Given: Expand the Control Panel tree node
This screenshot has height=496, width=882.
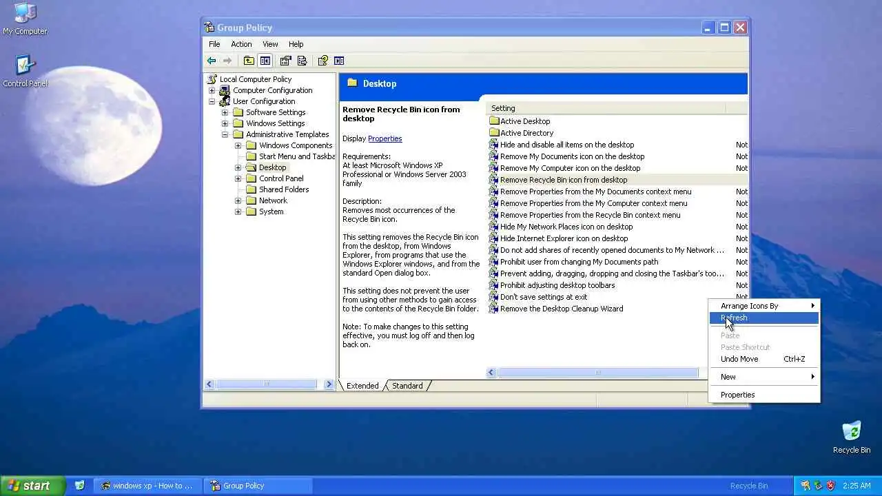Looking at the screenshot, I should (238, 178).
